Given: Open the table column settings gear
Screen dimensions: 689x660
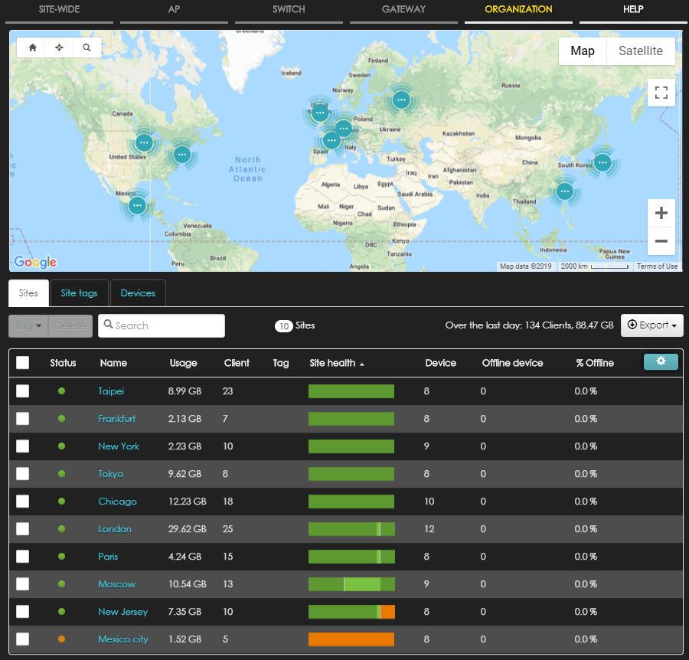Looking at the screenshot, I should (661, 361).
